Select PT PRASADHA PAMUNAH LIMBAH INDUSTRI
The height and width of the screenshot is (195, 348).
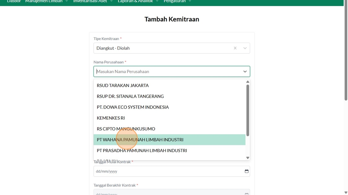click(x=169, y=151)
